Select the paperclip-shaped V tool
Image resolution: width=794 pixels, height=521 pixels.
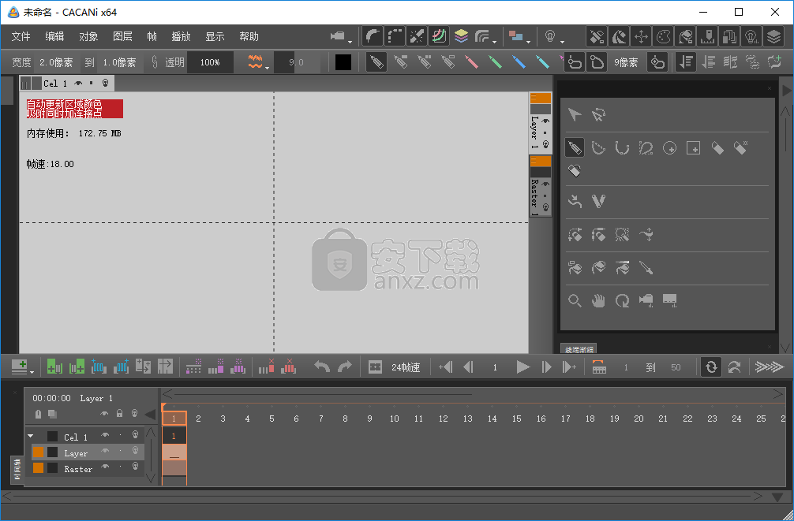(598, 201)
